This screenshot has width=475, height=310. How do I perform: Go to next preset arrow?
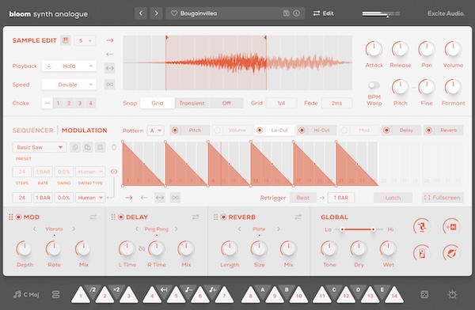[156, 13]
